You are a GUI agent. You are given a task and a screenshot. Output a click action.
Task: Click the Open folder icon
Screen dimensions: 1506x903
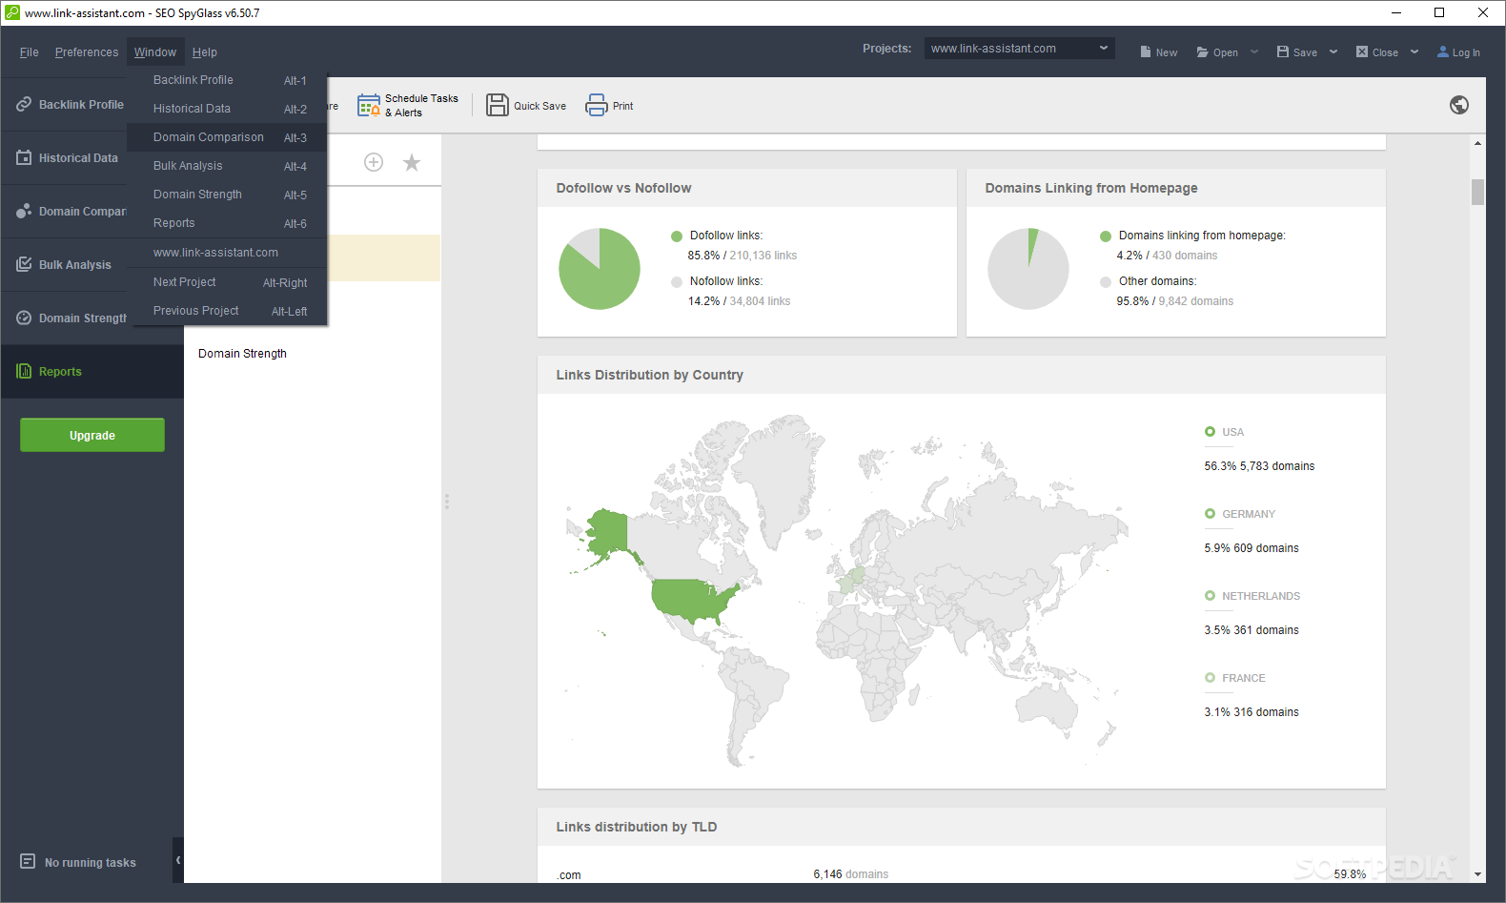(x=1203, y=51)
